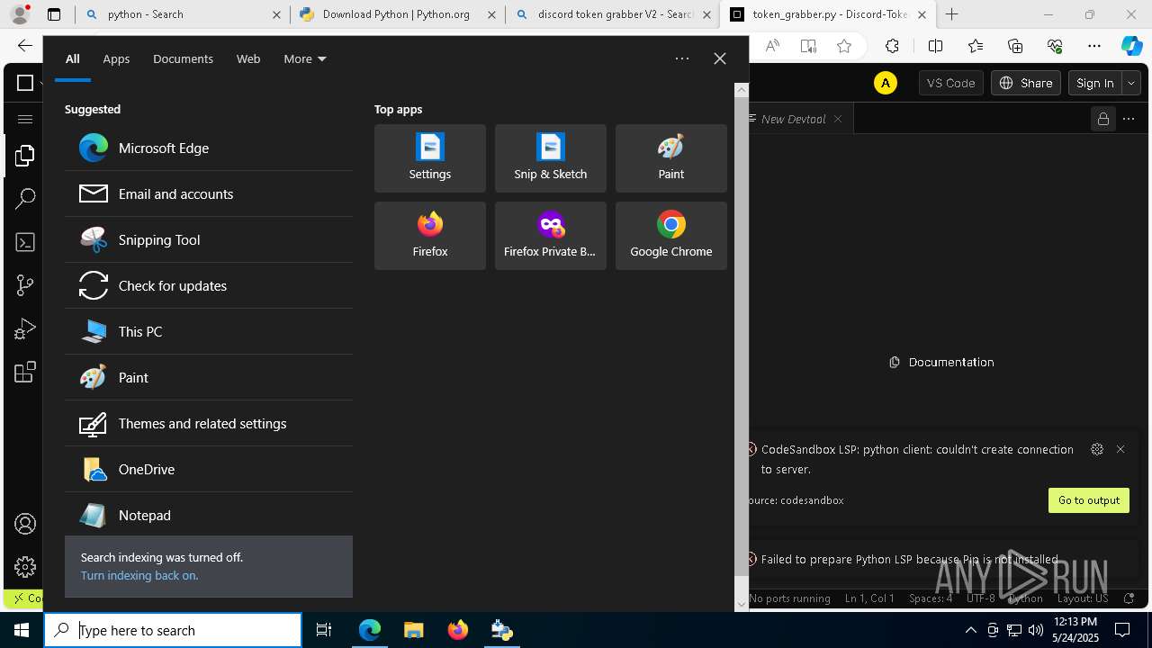Screen dimensions: 1152x648
Task: Launch Firefox Private Browsing tile
Action: tap(551, 236)
